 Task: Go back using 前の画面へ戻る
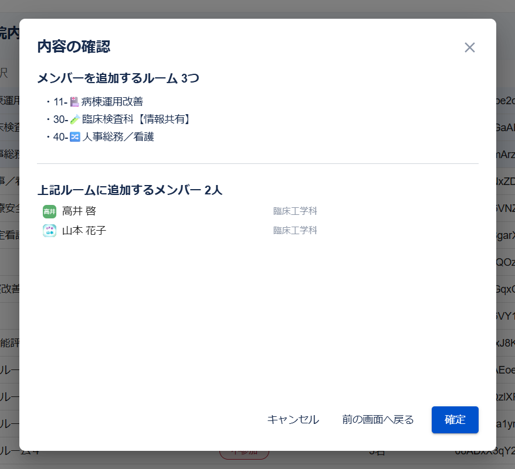click(x=378, y=420)
